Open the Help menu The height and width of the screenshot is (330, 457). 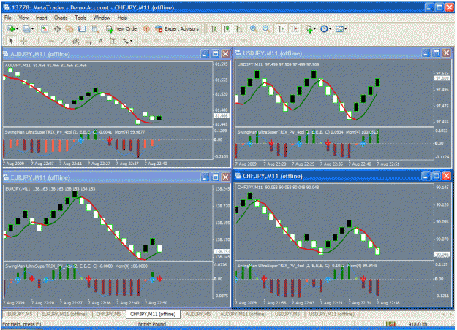pyautogui.click(x=122, y=18)
